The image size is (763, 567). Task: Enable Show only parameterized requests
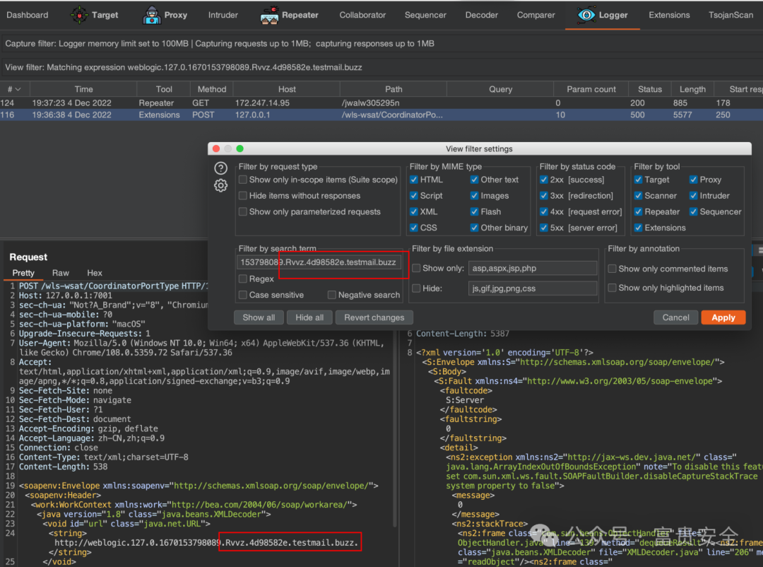243,212
